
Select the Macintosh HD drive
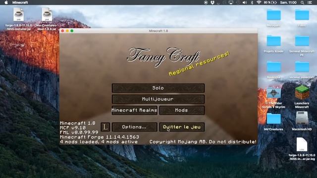pos(302,121)
